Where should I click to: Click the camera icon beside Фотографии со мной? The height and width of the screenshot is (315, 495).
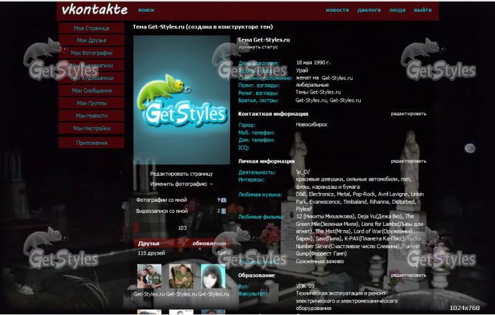click(224, 200)
